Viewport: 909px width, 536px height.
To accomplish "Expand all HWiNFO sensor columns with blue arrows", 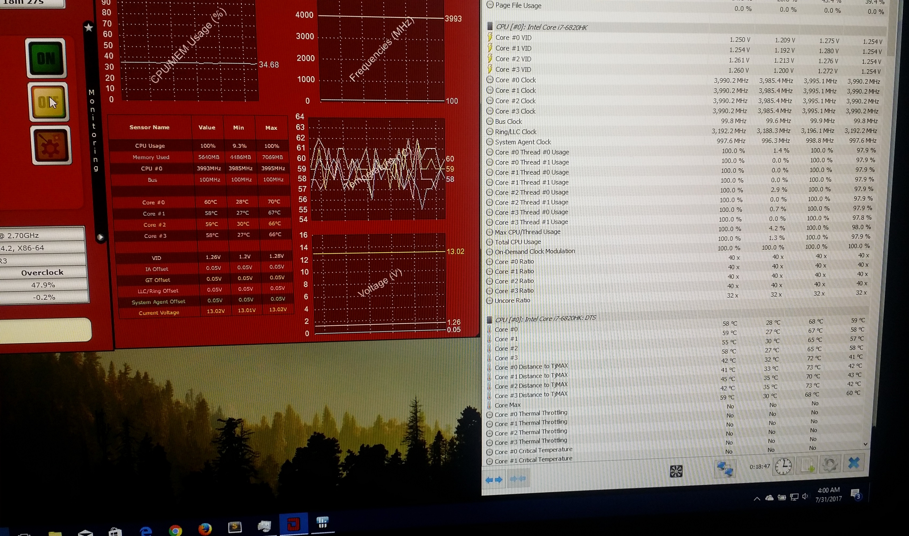I will [x=494, y=480].
